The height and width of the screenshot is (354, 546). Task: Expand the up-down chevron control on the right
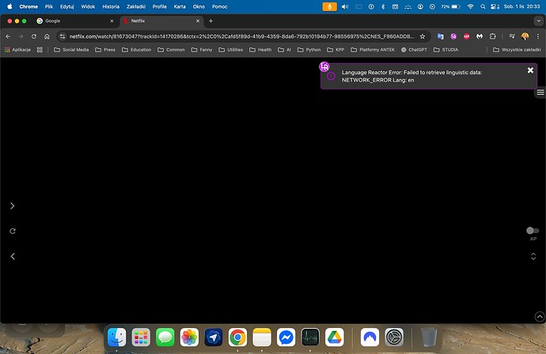(x=533, y=256)
